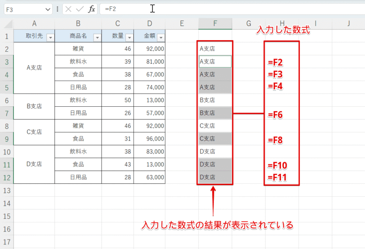Click quantity cell 50 in row 6
Screen dimensions: 365x249
(x=118, y=100)
